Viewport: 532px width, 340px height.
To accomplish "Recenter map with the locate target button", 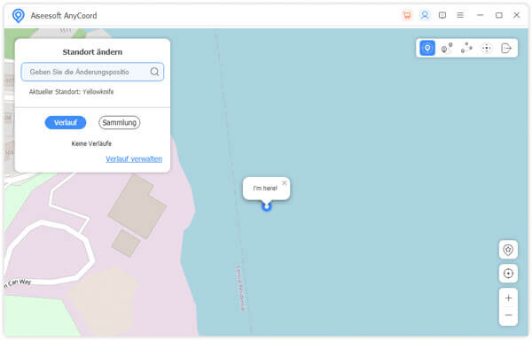I will coord(508,274).
